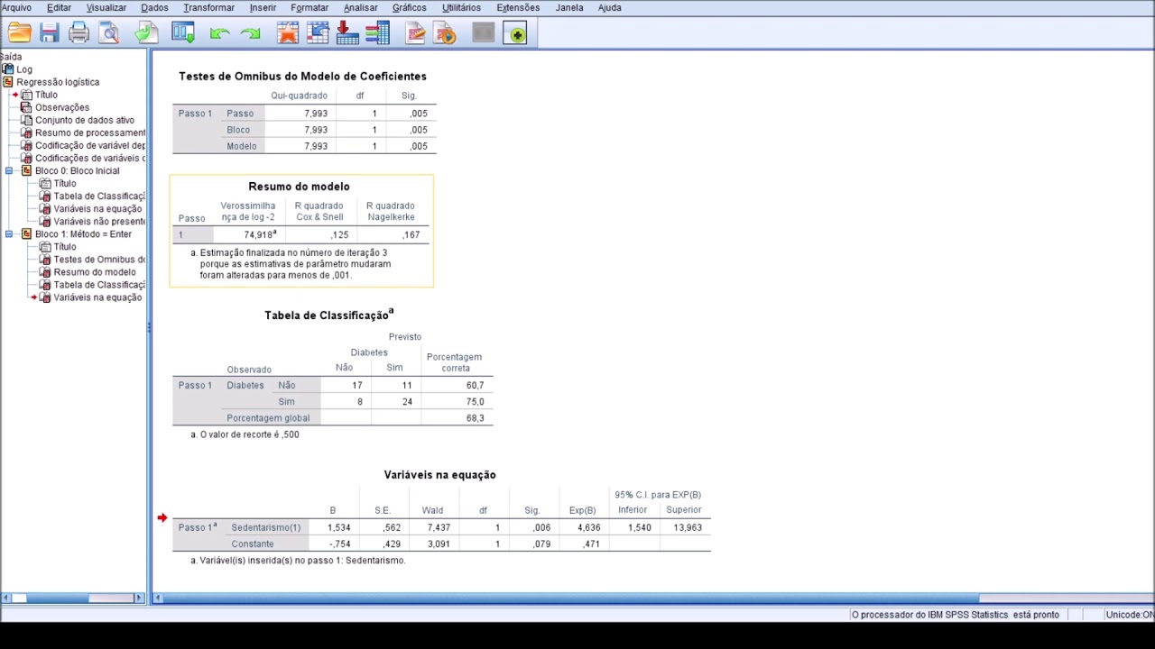Open the Extensões menu
The height and width of the screenshot is (649, 1155).
[518, 7]
